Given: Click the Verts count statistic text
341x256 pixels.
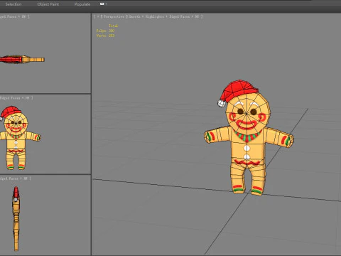Looking at the screenshot, I should 105,36.
